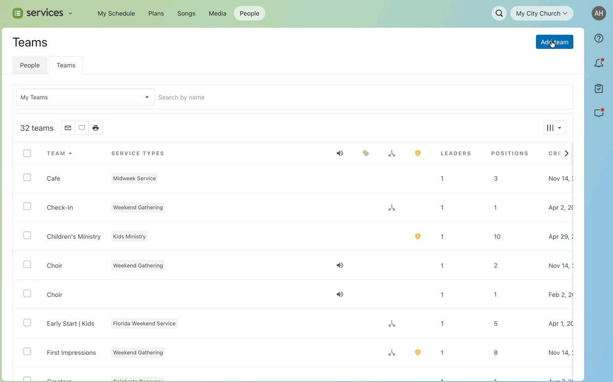Viewport: 613px width, 382px height.
Task: Open the column display options dropdown
Action: click(x=554, y=128)
